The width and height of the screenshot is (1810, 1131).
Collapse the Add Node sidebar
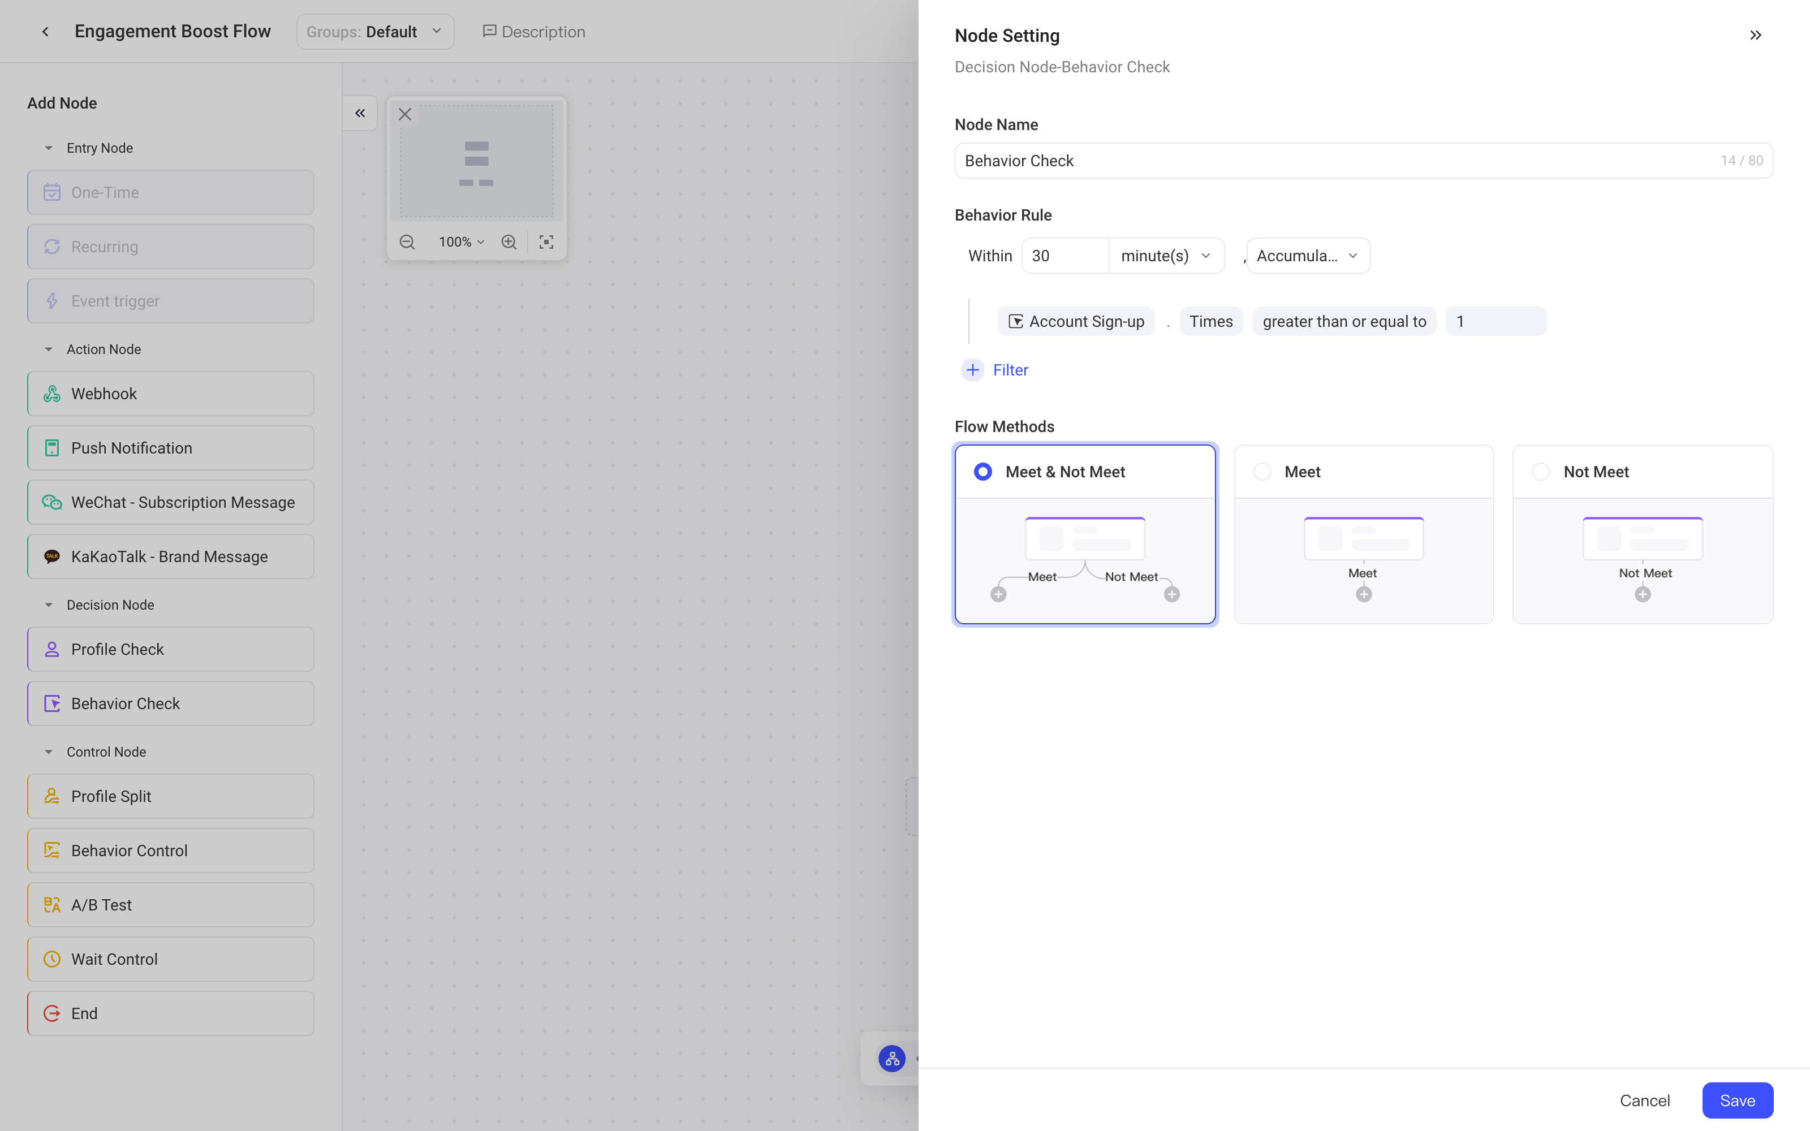[360, 113]
